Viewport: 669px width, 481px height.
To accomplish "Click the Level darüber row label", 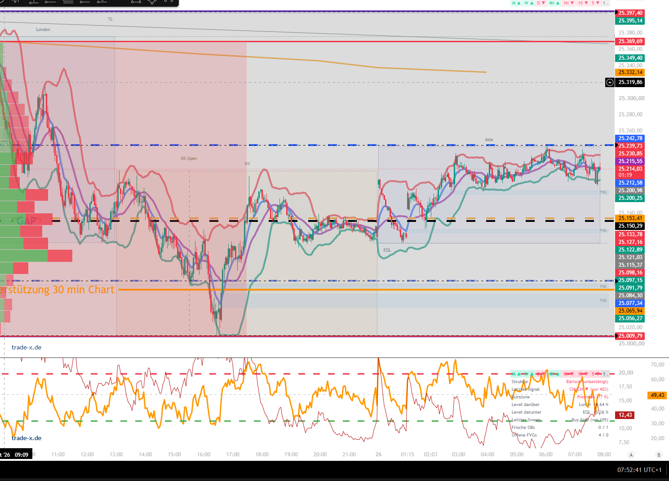I will 525,405.
